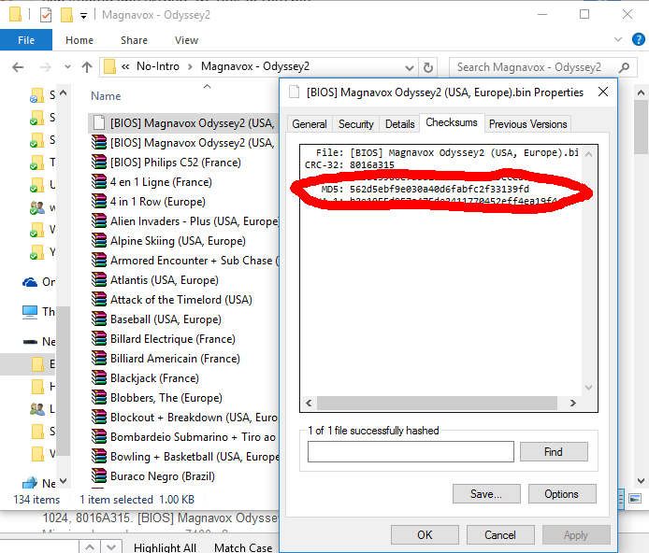Viewport: 649px width, 553px height.
Task: Switch to General tab in Properties
Action: click(310, 124)
